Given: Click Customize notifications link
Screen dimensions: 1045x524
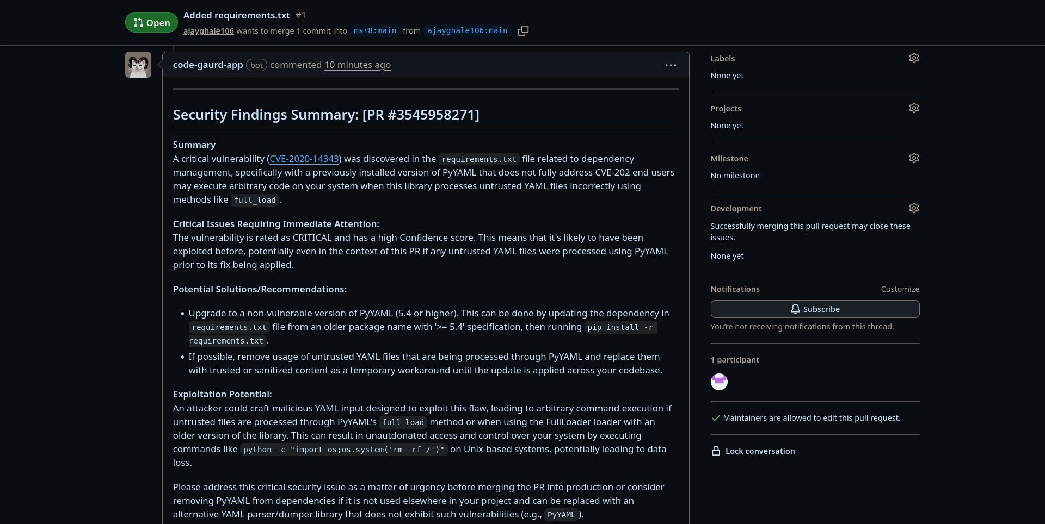Looking at the screenshot, I should click(x=900, y=289).
